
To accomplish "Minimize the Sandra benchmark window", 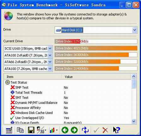I will point(122,5).
